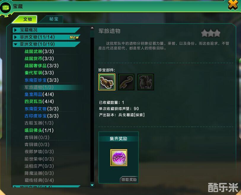Image resolution: width=241 pixels, height=195 pixels.
Task: Expand the 宝藏概况 section
Action: pos(47,30)
